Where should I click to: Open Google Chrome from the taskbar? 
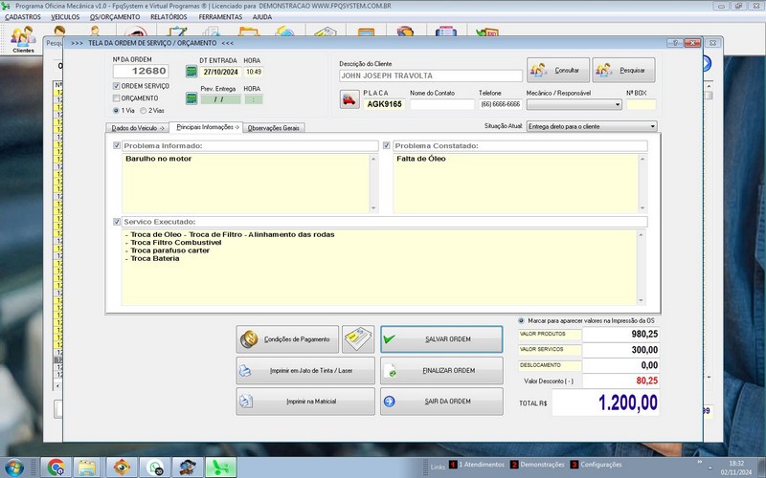56,467
